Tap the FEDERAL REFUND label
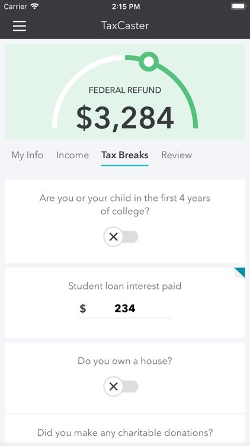The height and width of the screenshot is (446, 250). [125, 90]
